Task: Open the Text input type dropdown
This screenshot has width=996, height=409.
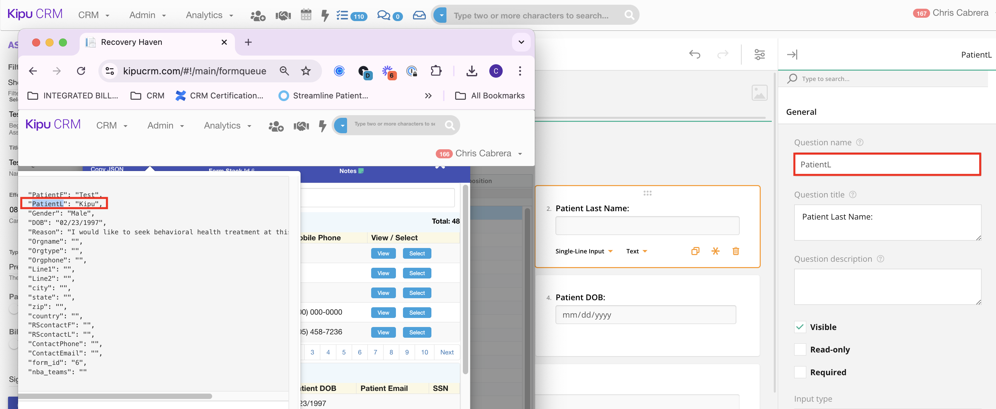Action: pyautogui.click(x=637, y=251)
